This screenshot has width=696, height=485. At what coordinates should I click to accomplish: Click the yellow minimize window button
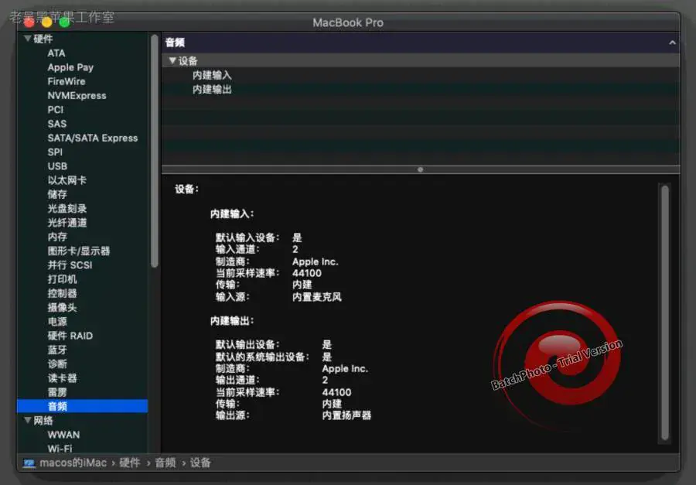coord(46,22)
